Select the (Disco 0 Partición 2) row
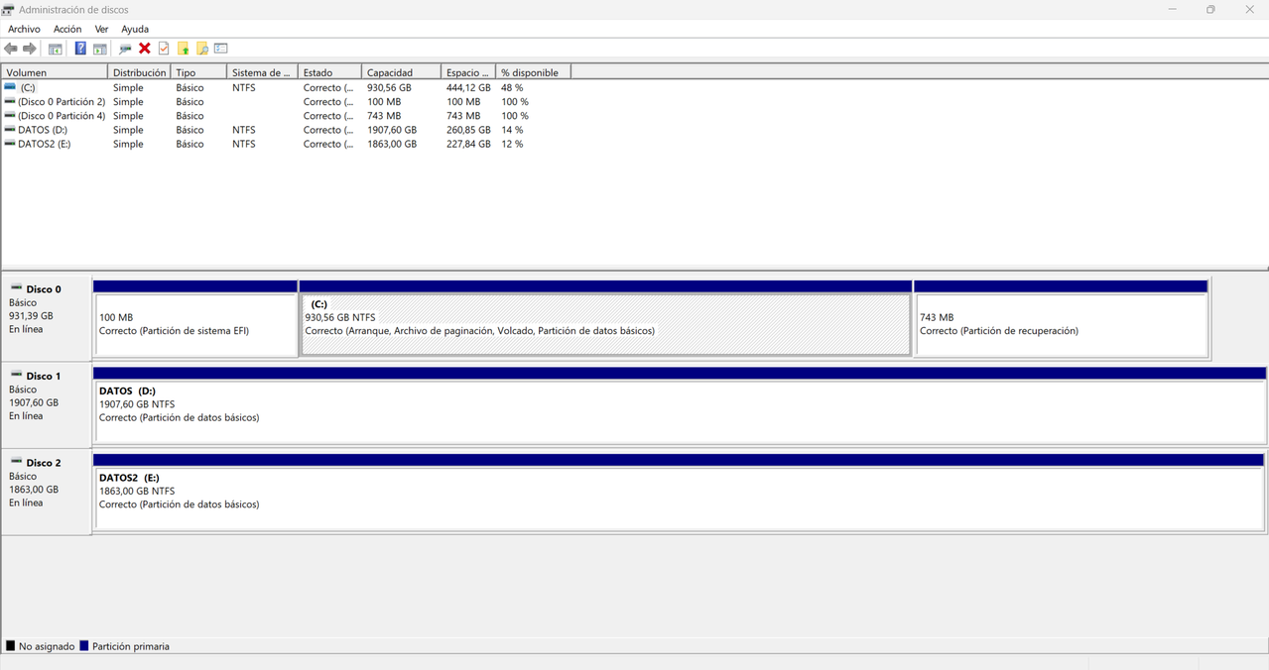 [x=288, y=101]
